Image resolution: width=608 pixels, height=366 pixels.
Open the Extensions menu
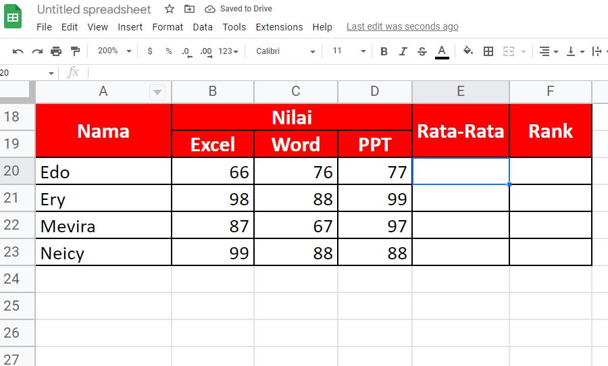[279, 27]
